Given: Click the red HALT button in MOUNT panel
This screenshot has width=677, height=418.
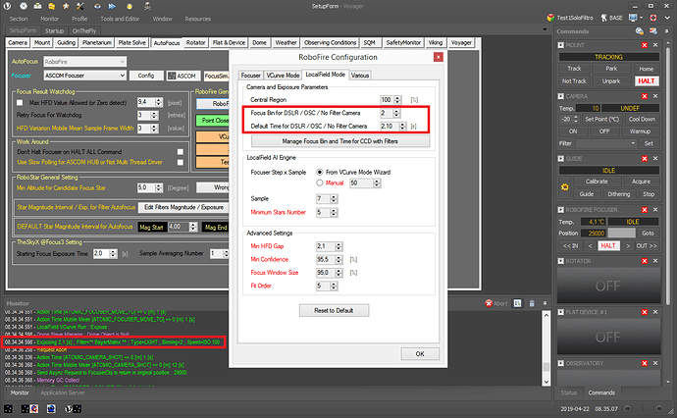Looking at the screenshot, I should (x=647, y=81).
